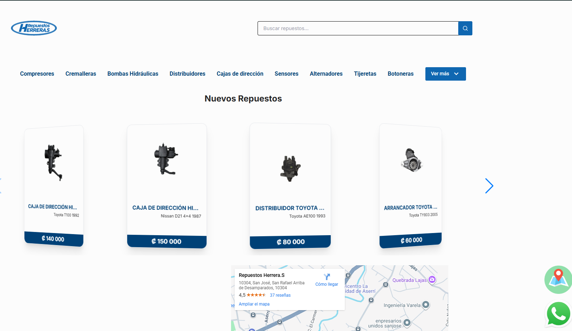Click the ARRANCADOR TOYOTA title
The width and height of the screenshot is (572, 331).
pyautogui.click(x=411, y=208)
